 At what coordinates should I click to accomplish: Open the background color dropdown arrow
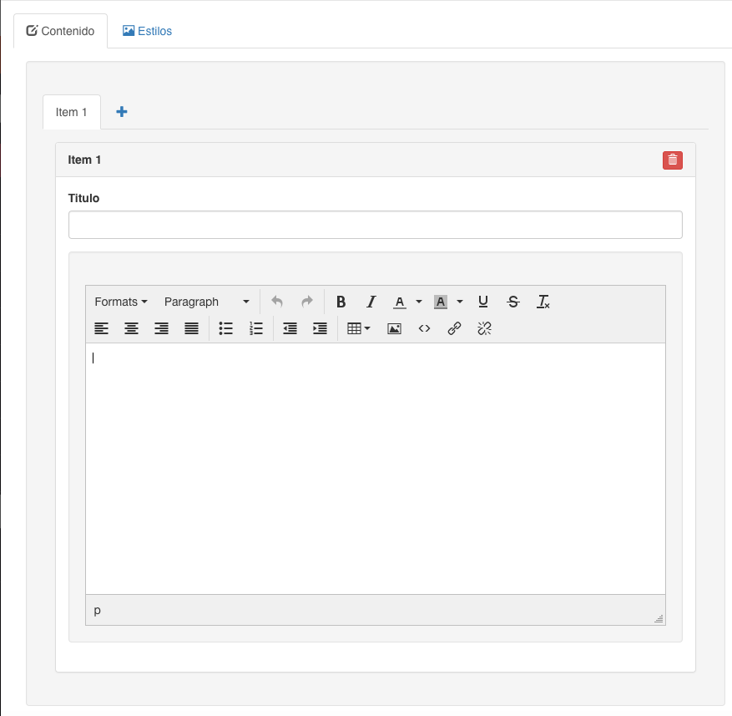pyautogui.click(x=460, y=302)
